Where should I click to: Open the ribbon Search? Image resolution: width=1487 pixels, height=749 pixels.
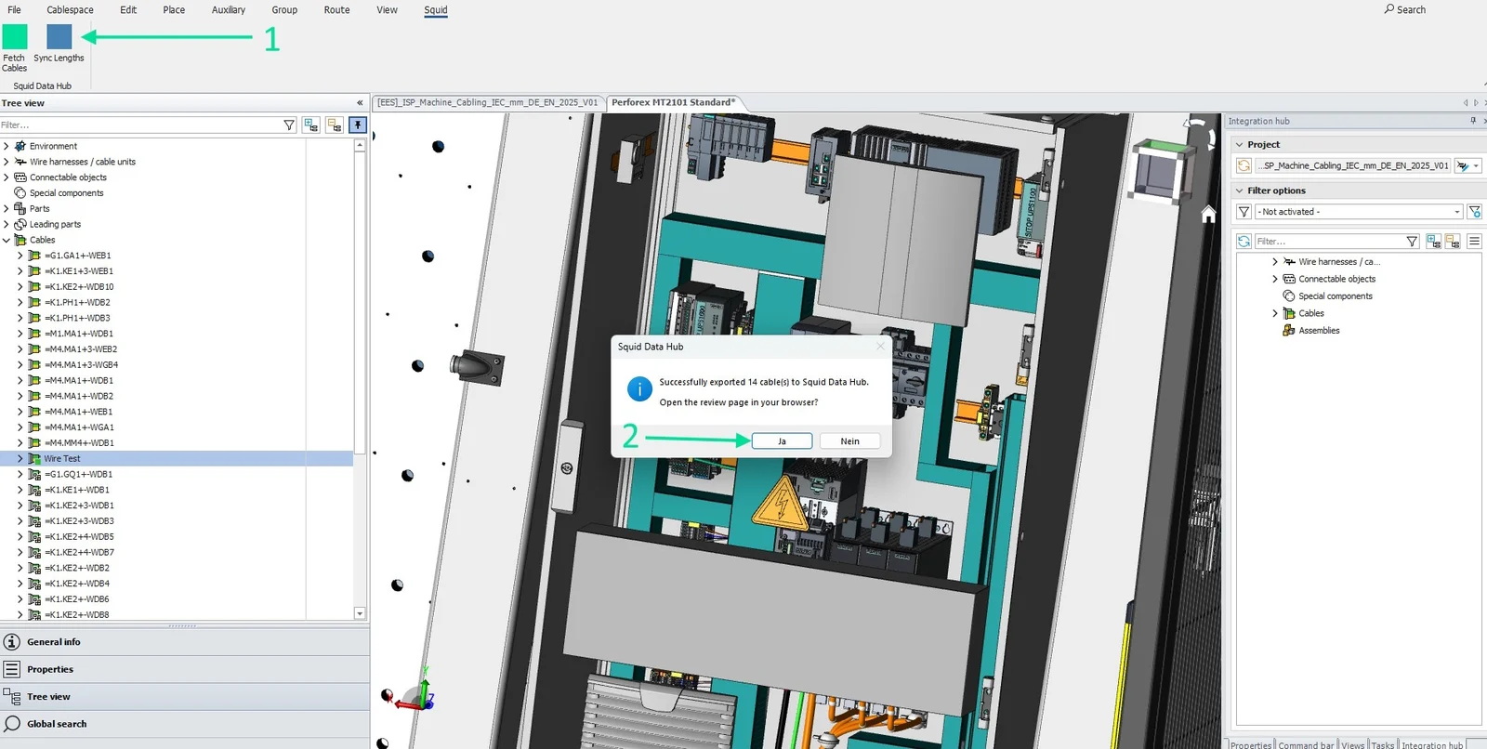pyautogui.click(x=1404, y=9)
